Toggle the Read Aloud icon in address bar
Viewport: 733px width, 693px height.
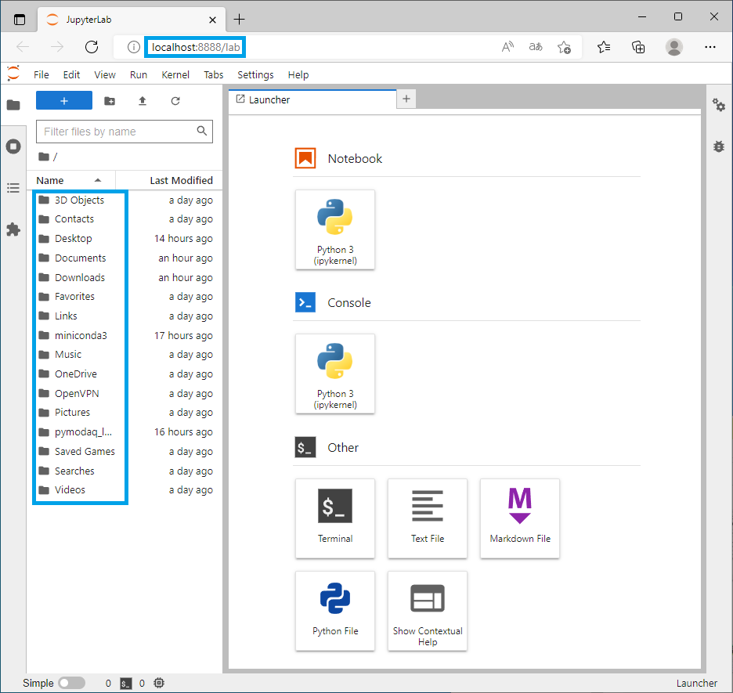click(507, 47)
